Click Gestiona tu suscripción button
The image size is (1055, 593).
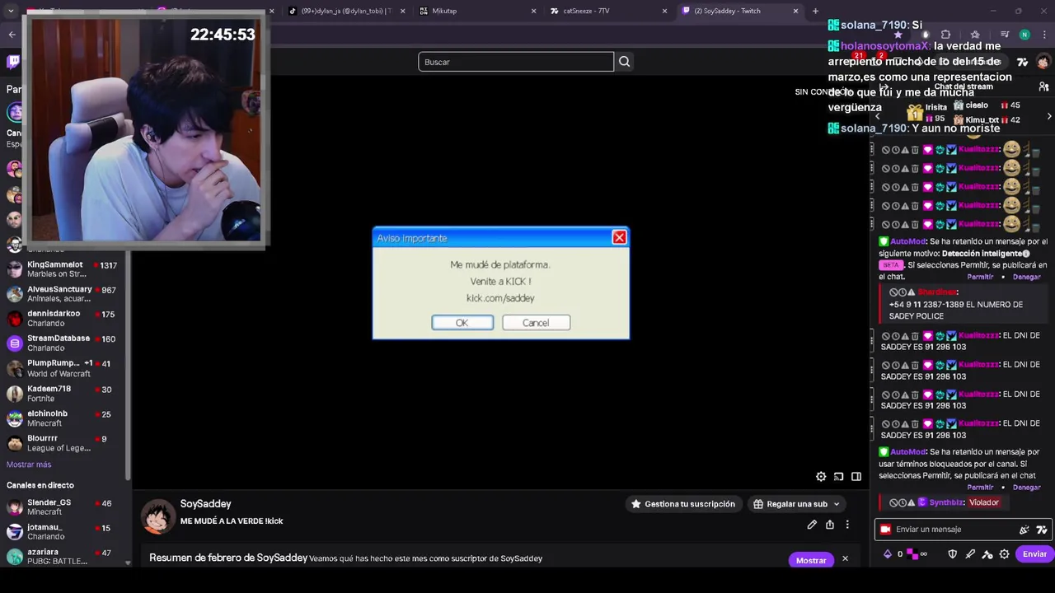[x=682, y=504]
